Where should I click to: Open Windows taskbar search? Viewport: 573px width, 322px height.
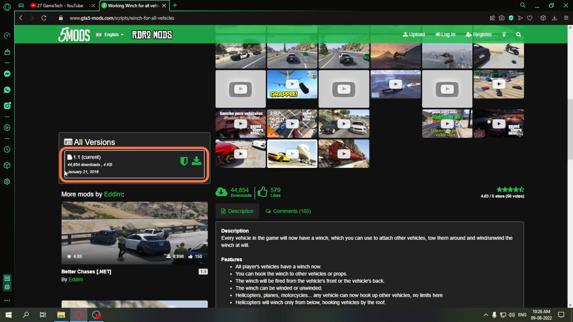point(26,315)
